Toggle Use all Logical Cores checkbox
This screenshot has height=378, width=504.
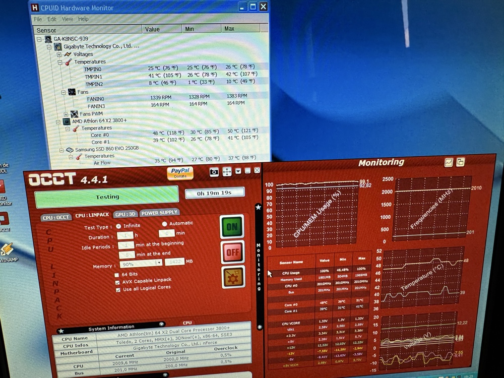click(118, 290)
